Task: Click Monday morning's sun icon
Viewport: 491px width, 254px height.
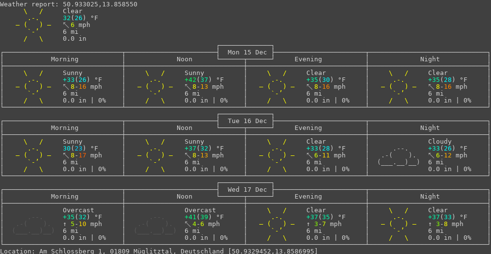Action: point(33,87)
